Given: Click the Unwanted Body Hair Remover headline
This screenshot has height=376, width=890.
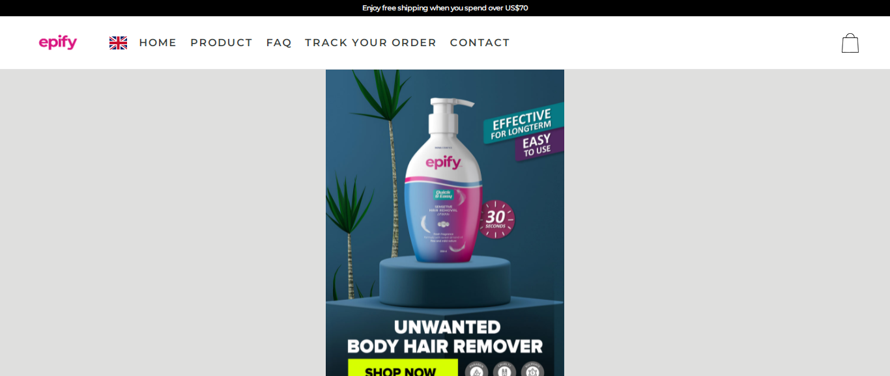Looking at the screenshot, I should pos(445,336).
